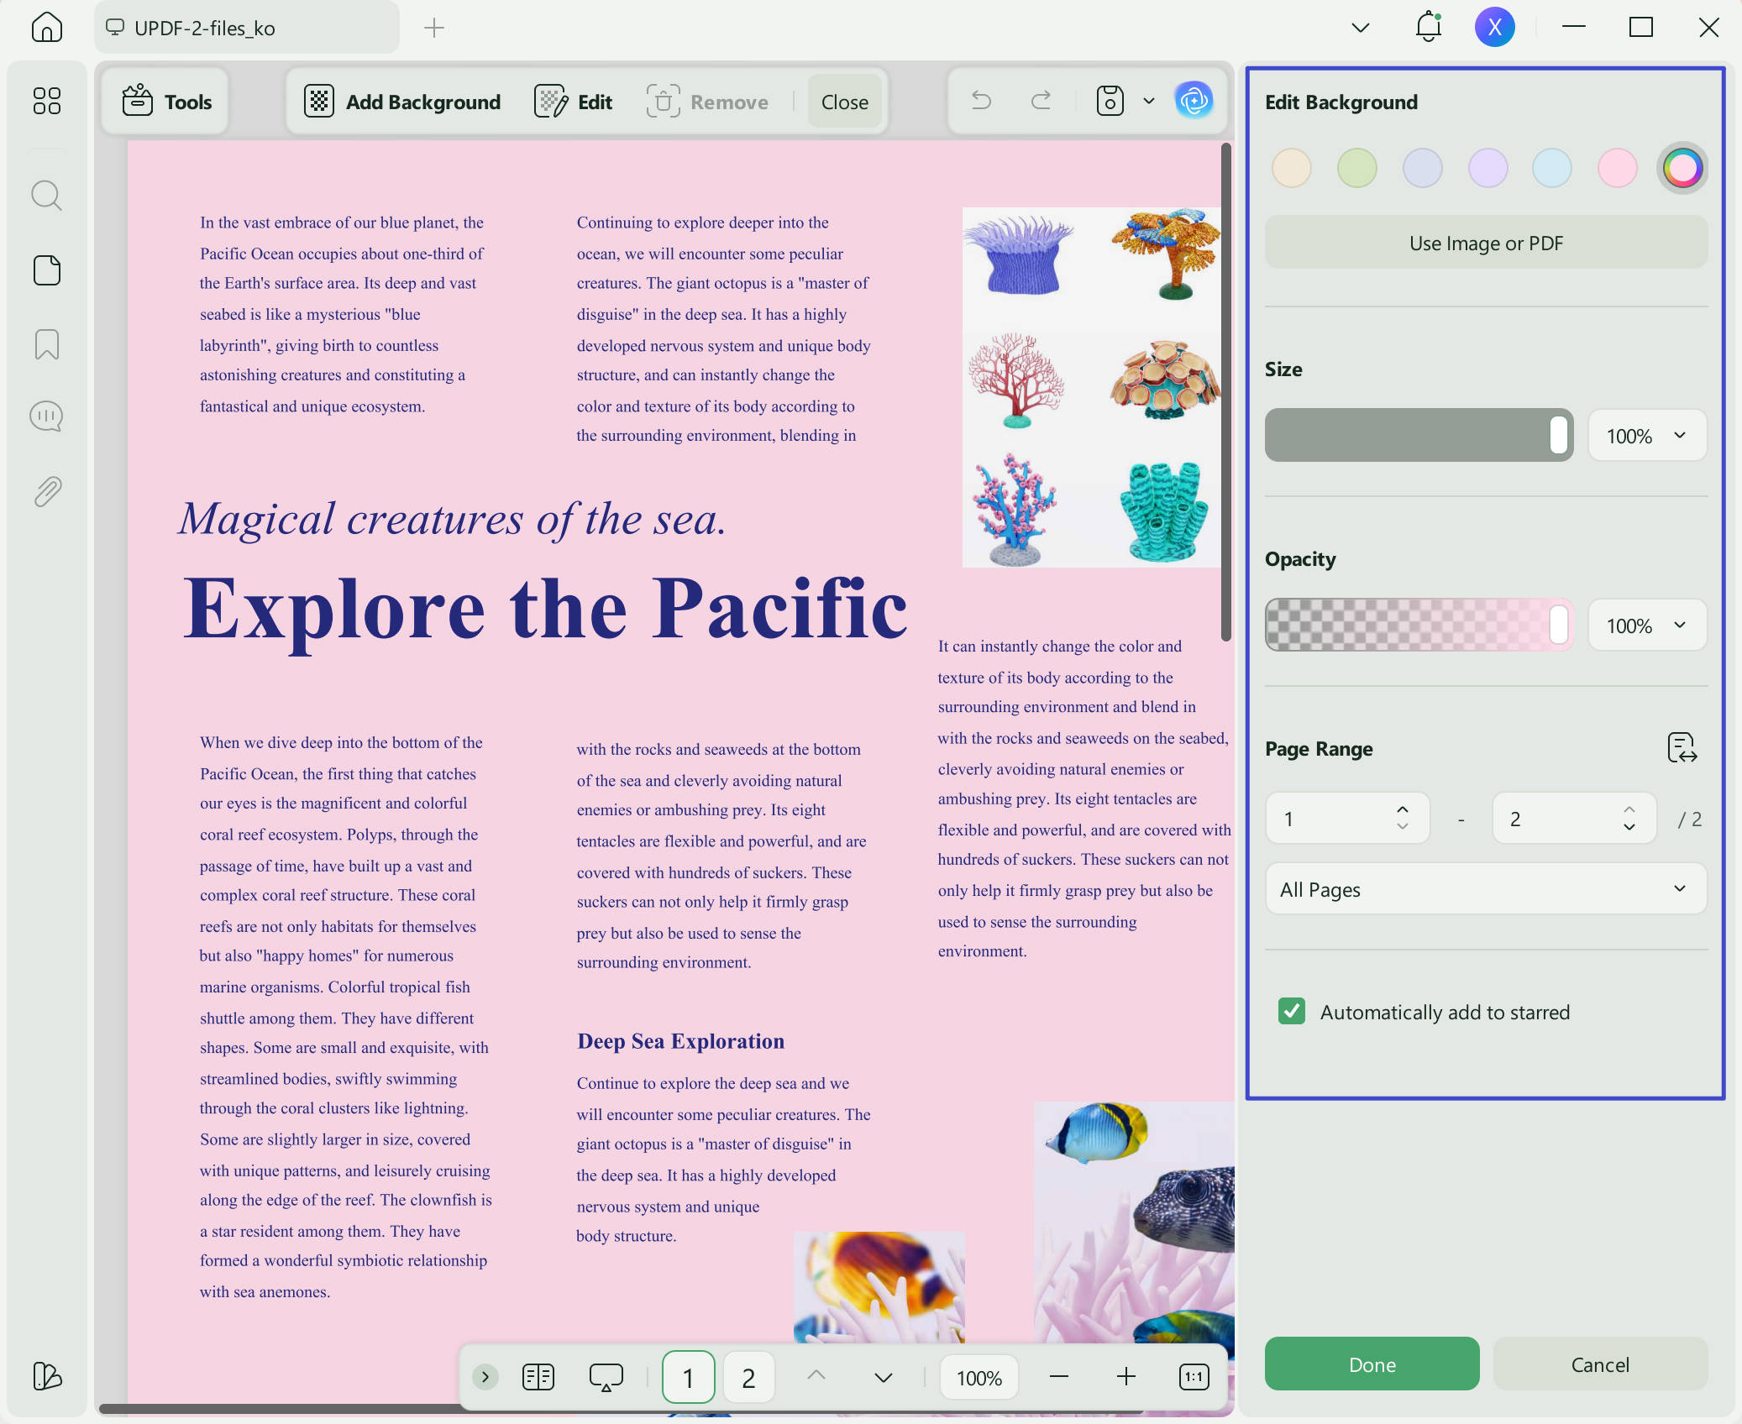Select Add Background

click(402, 102)
